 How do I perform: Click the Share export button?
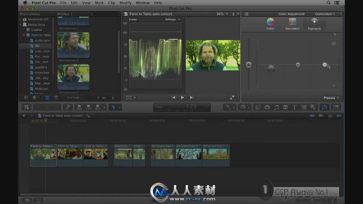336,107
